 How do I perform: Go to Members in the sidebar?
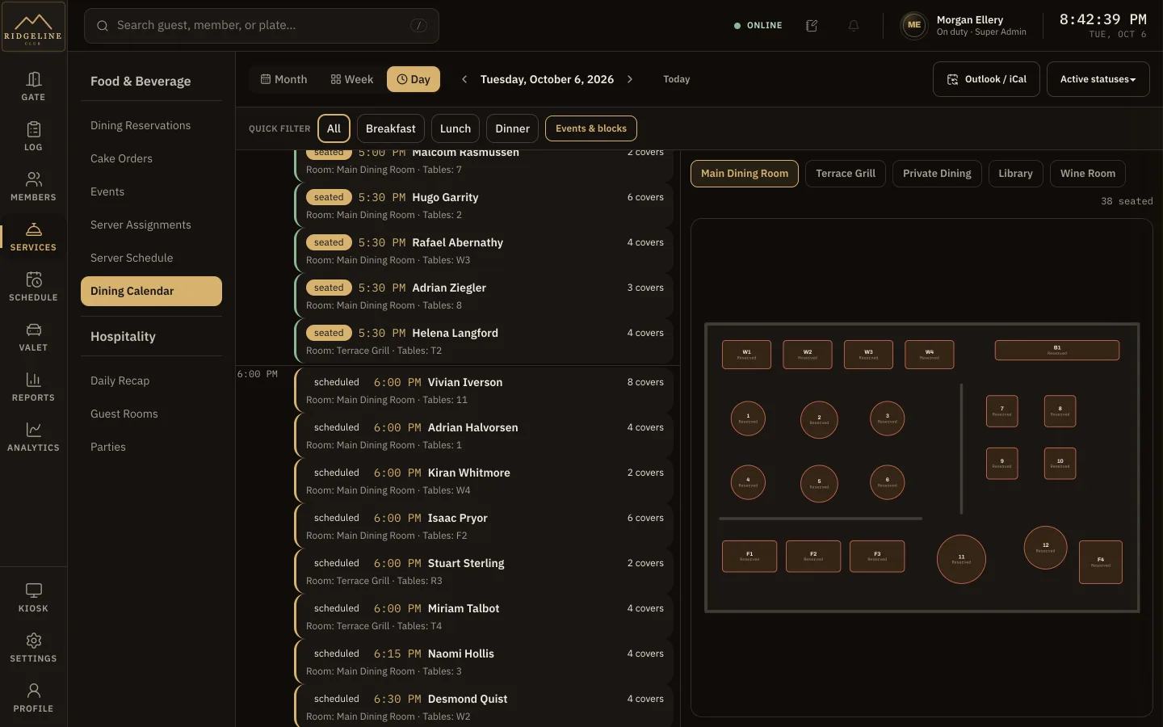click(33, 187)
